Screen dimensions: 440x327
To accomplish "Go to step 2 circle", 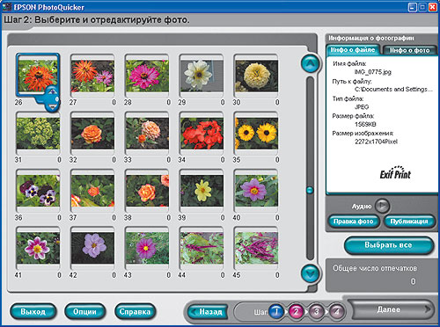I will 297,311.
